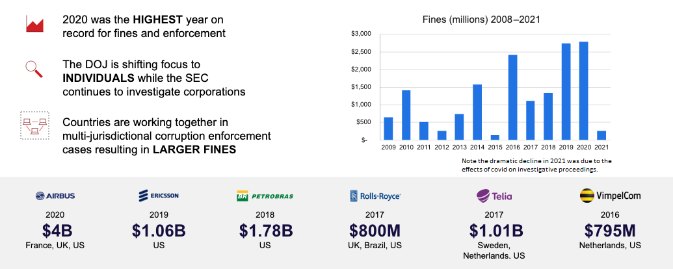Click the Telia $1.01B fine amount
Image resolution: width=673 pixels, height=269 pixels.
[x=495, y=231]
